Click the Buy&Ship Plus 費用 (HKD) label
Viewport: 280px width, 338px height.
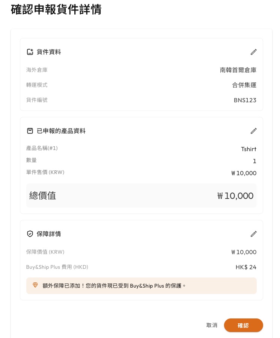point(57,267)
